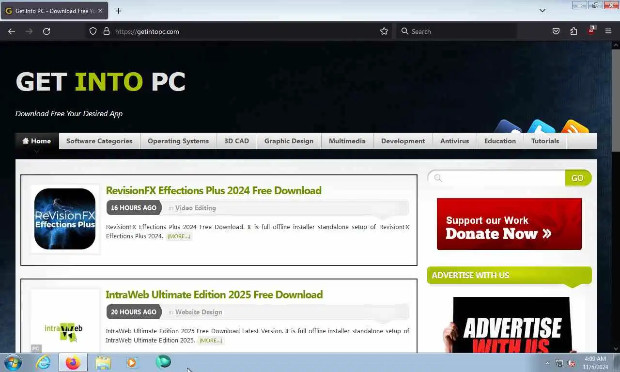This screenshot has width=620, height=372.
Task: Open the Home menu item
Action: click(x=37, y=141)
